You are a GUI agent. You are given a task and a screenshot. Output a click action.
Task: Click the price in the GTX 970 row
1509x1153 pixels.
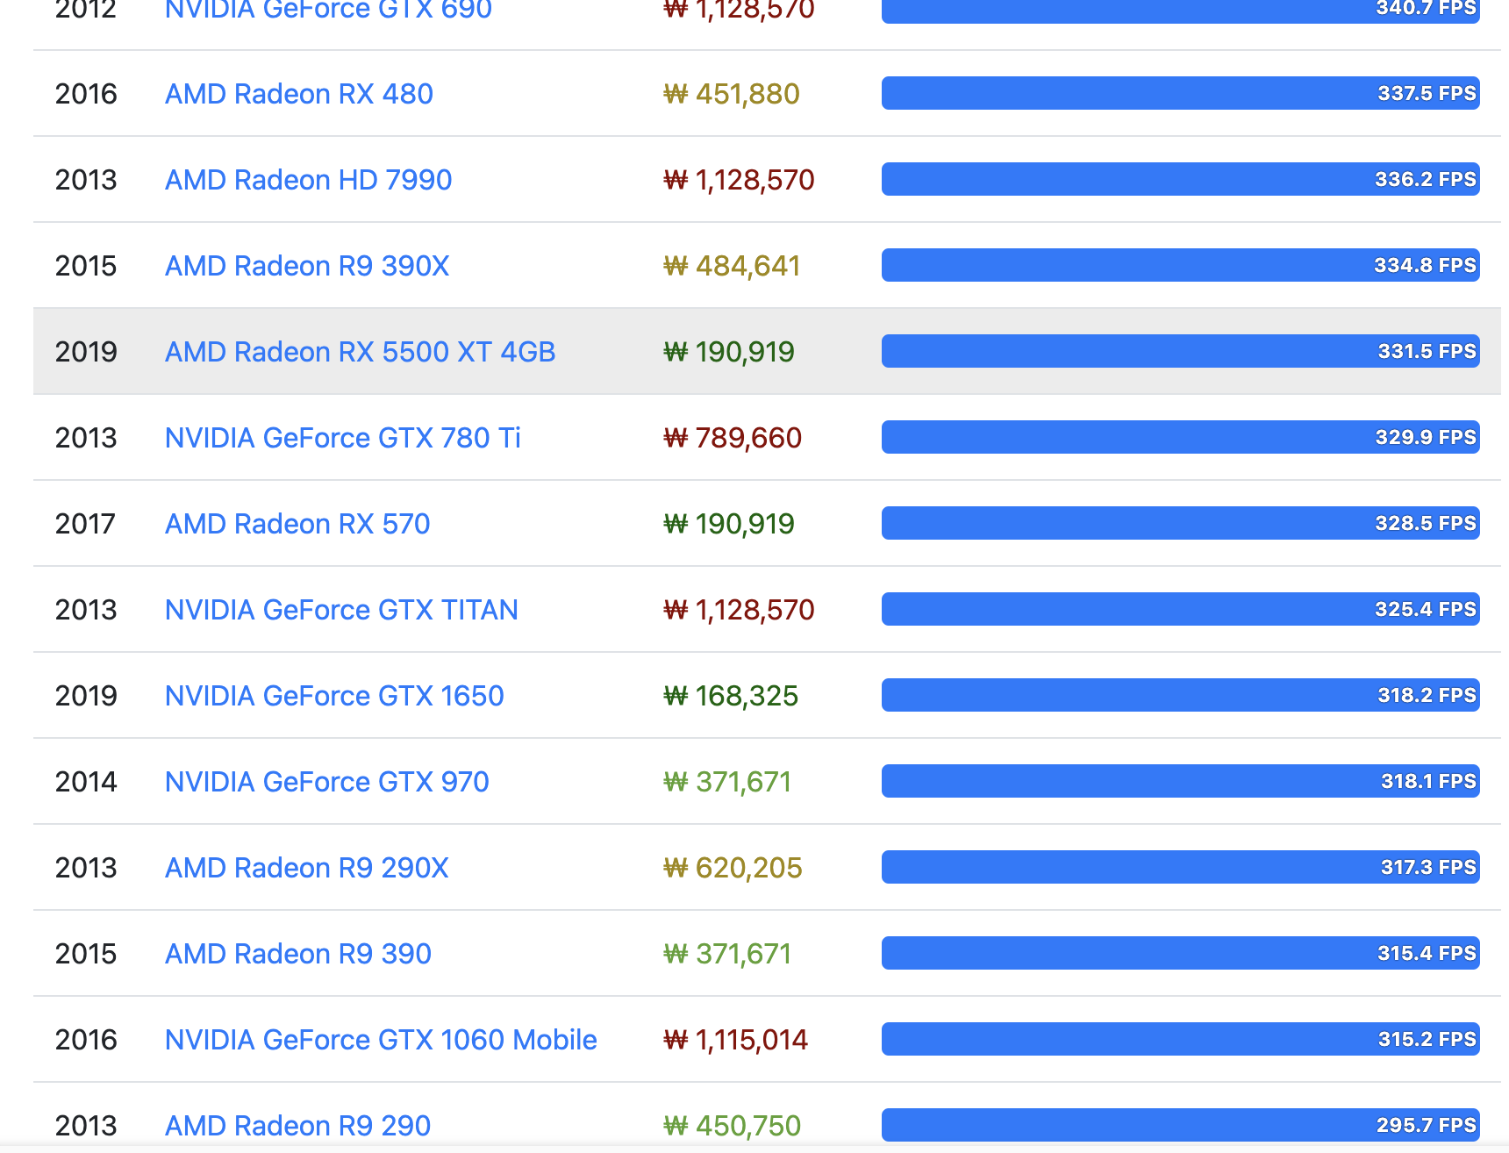[727, 782]
